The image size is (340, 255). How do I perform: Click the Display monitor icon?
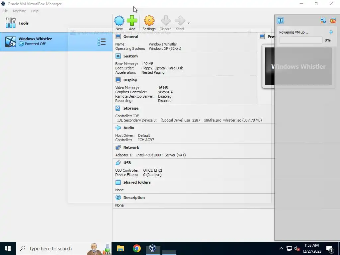tap(118, 80)
